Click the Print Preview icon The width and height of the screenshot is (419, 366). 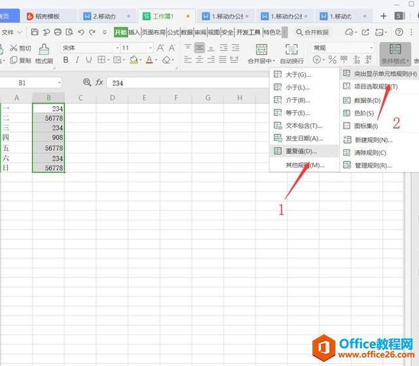click(x=69, y=32)
